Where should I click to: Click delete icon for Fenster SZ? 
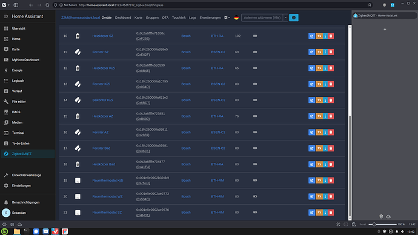(x=331, y=52)
